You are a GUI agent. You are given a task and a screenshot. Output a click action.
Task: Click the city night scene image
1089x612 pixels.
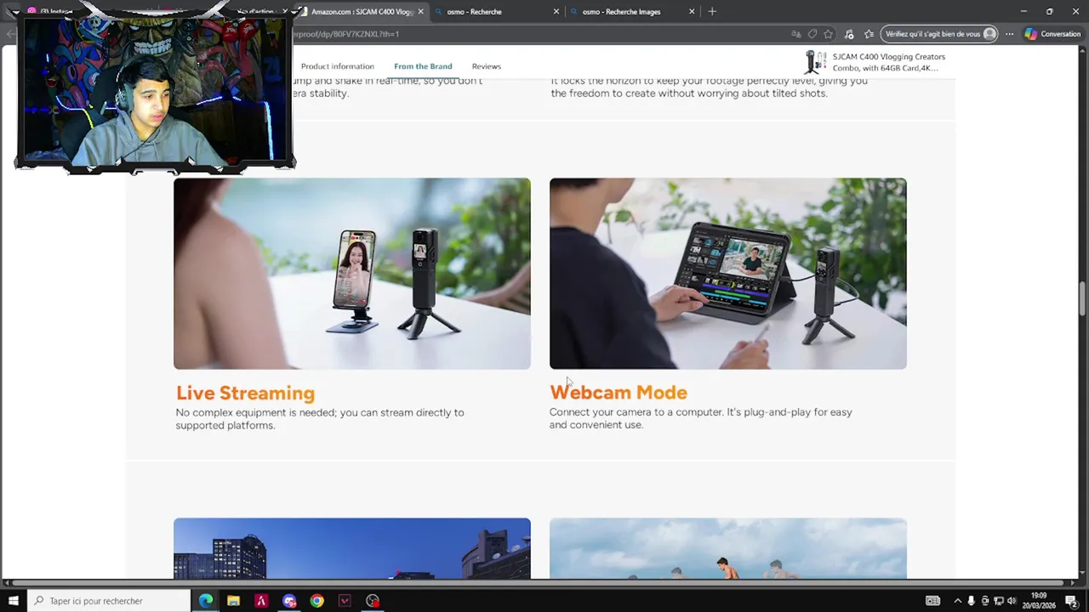click(x=351, y=548)
